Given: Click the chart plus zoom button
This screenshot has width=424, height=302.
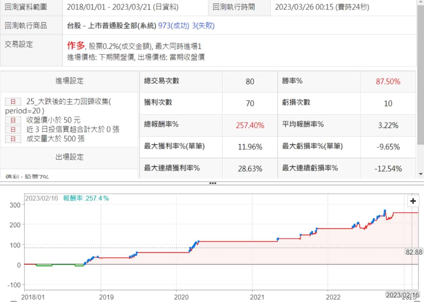Looking at the screenshot, I should pyautogui.click(x=413, y=201).
